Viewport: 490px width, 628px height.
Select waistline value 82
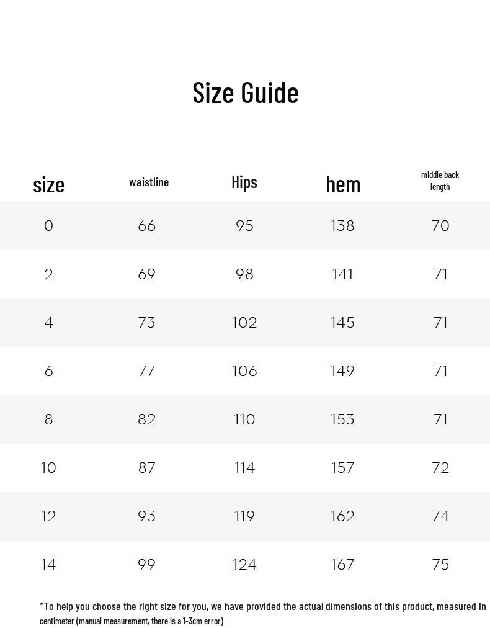[147, 419]
